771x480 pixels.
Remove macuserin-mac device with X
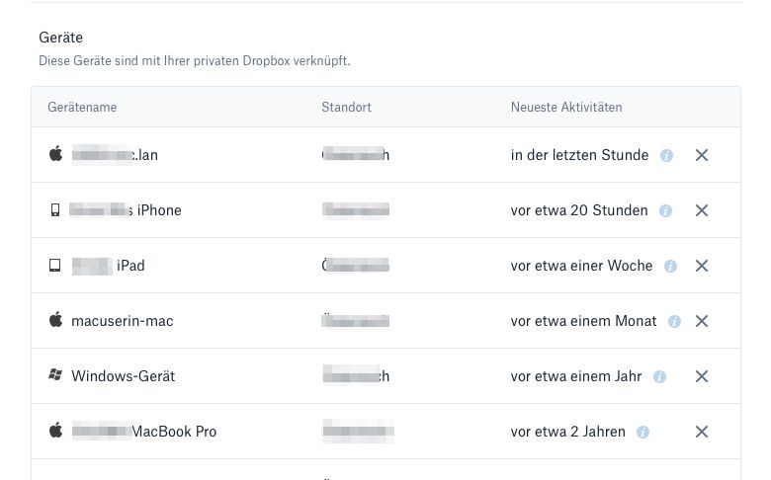pos(702,321)
